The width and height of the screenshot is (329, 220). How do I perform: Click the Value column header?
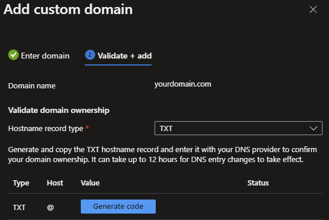coord(90,183)
